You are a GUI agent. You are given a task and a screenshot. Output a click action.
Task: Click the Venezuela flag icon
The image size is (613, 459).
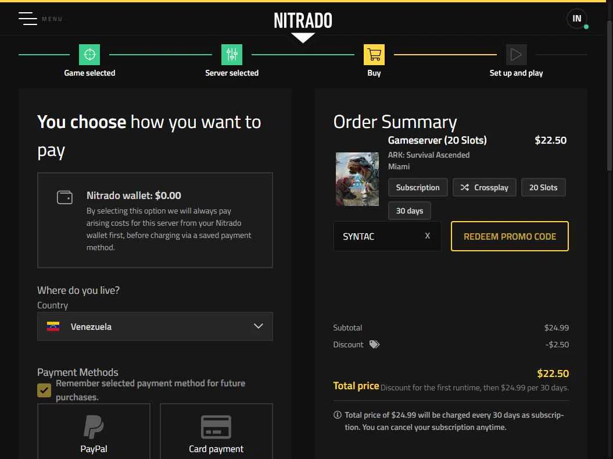53,326
